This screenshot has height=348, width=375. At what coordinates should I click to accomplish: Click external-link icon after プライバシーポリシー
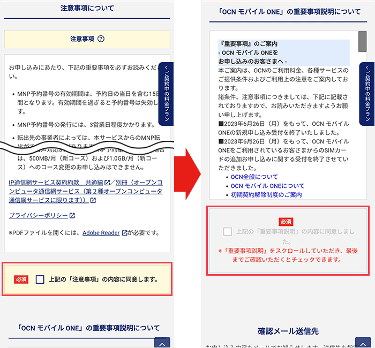click(x=72, y=216)
